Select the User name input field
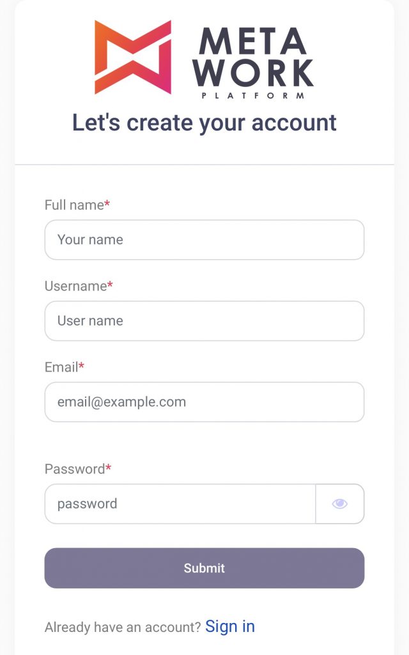Screen dimensions: 409x655 click(204, 321)
